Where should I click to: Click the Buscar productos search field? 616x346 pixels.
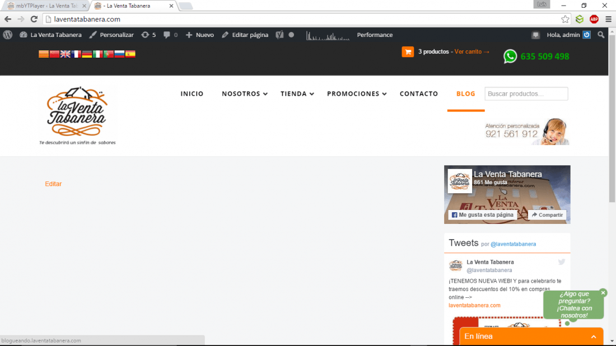click(x=526, y=93)
